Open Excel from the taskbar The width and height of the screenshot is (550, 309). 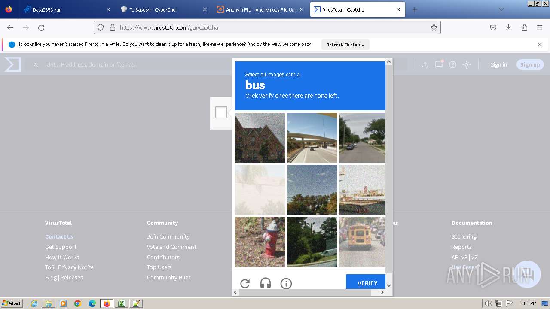[122, 303]
